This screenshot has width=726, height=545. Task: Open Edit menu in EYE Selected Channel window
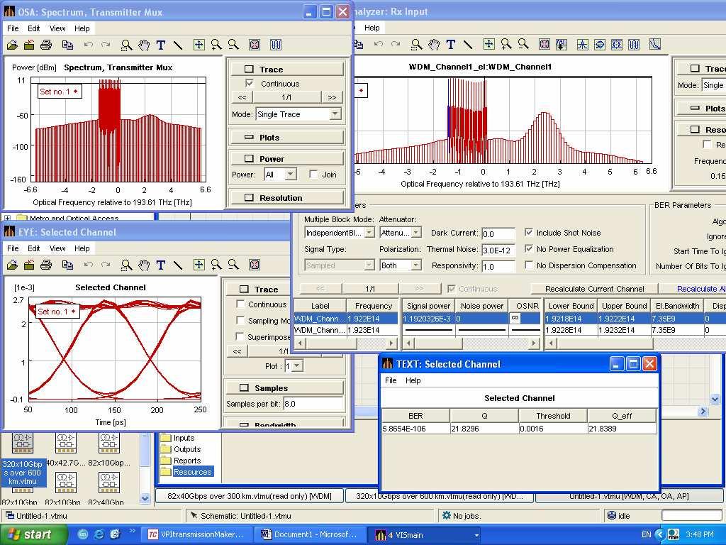pyautogui.click(x=34, y=248)
